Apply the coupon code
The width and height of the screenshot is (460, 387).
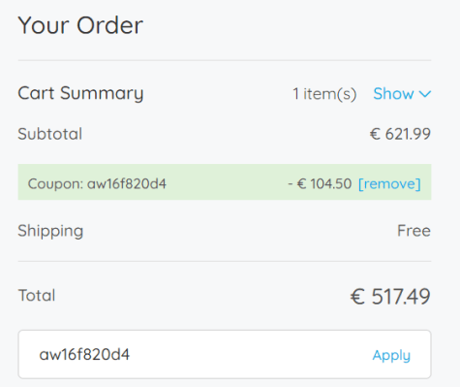click(391, 355)
